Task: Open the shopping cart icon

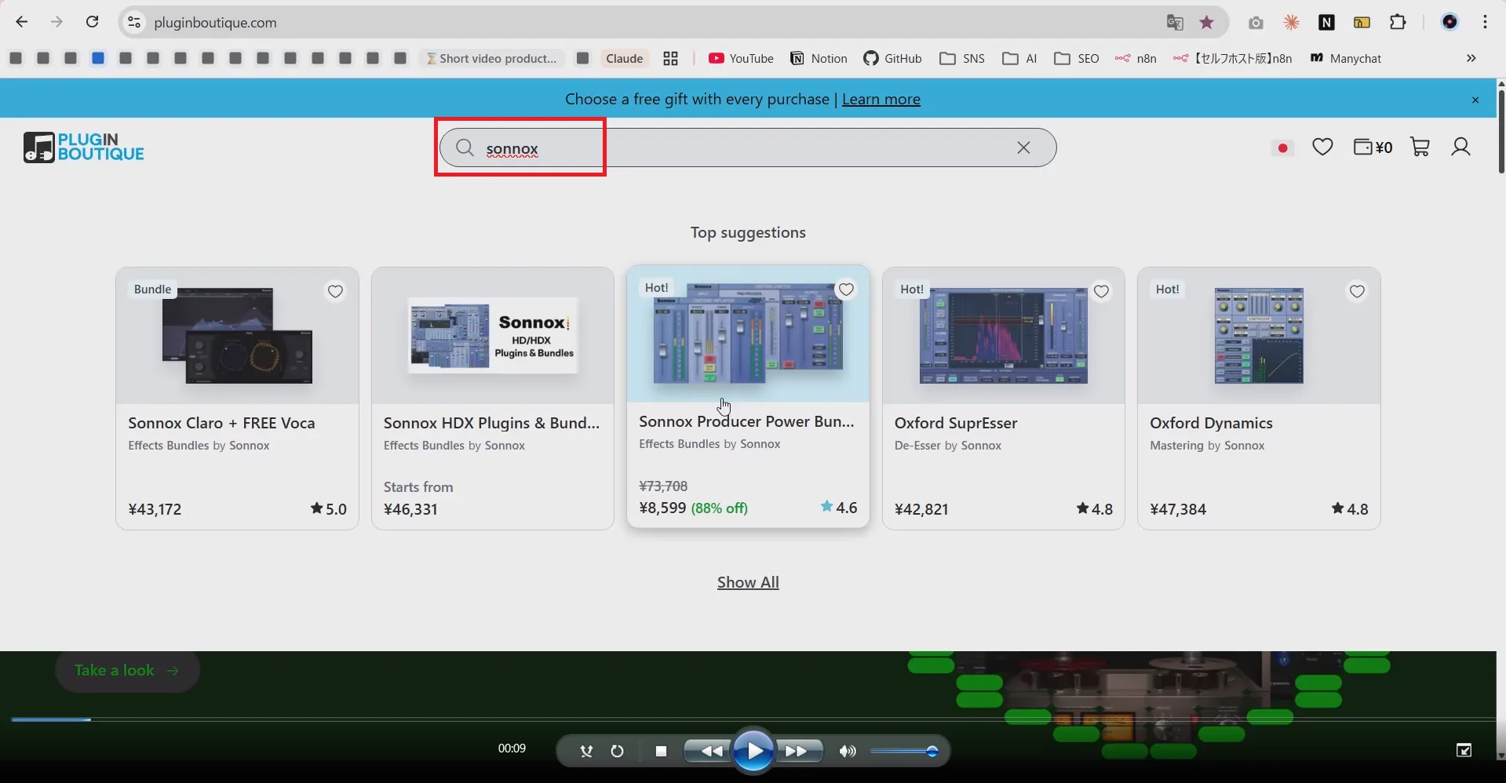Action: 1420,147
